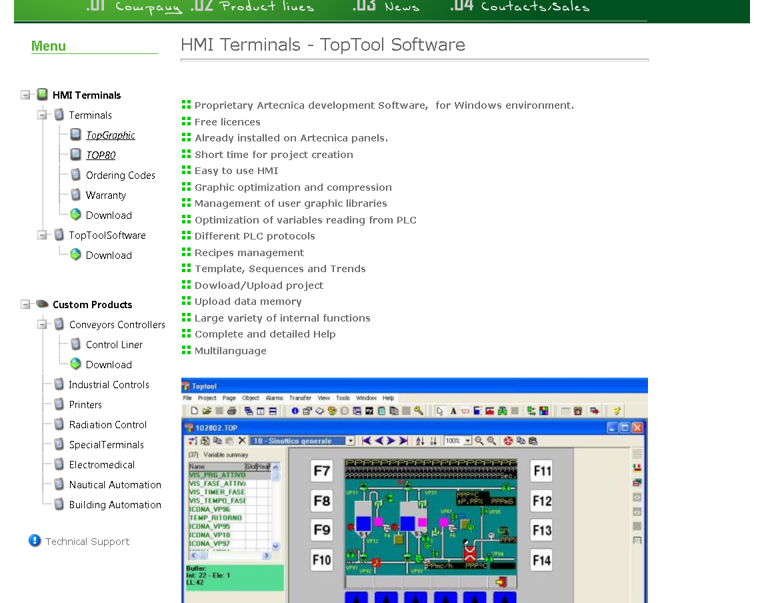The image size is (768, 603).
Task: Click globe icon of Download under Conveyors Controllers
Action: tap(75, 364)
